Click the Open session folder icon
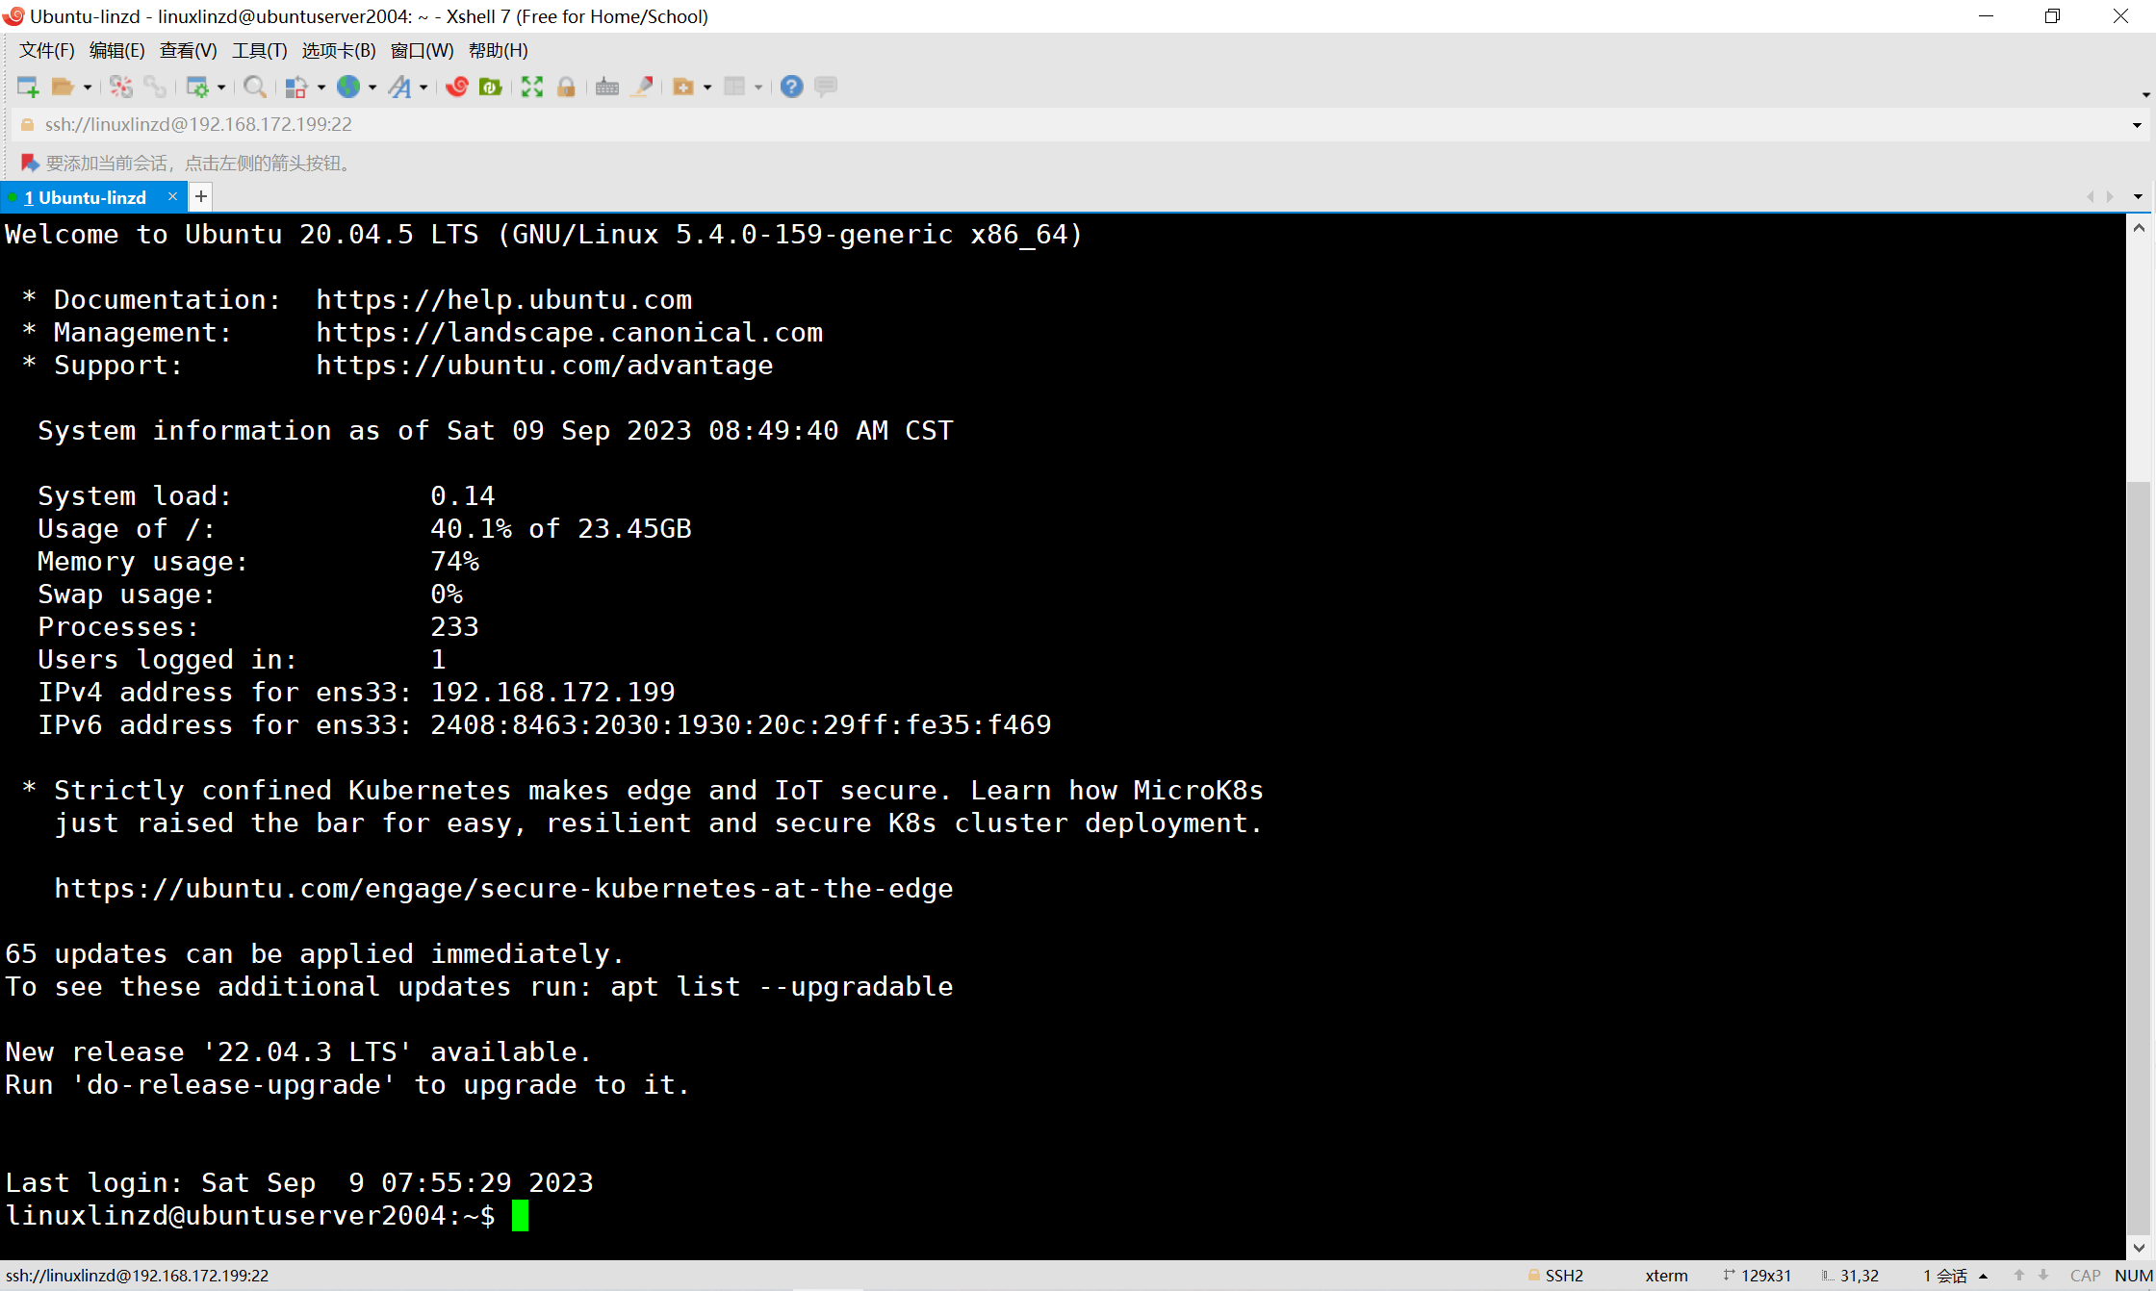 click(x=63, y=87)
